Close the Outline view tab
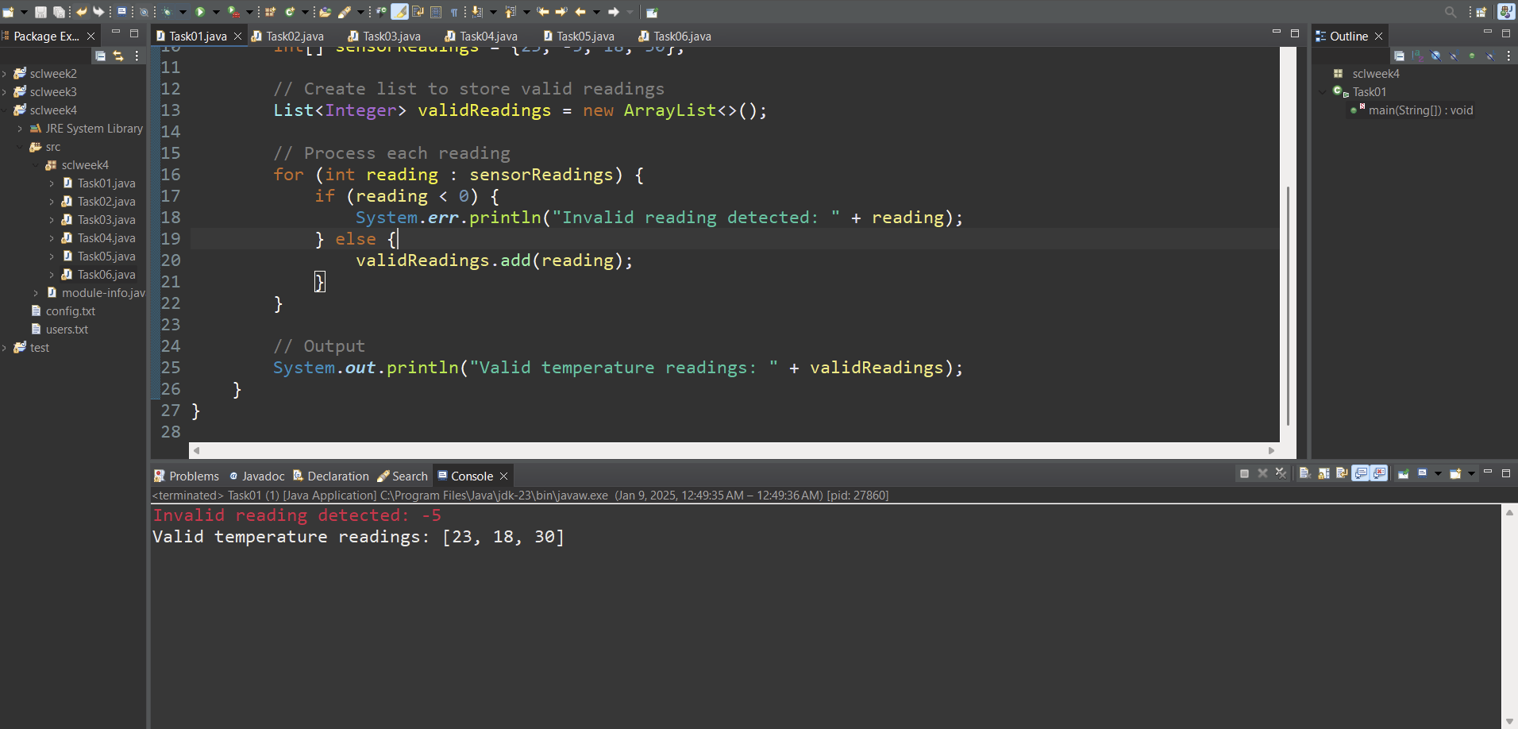This screenshot has height=729, width=1518. [1379, 36]
